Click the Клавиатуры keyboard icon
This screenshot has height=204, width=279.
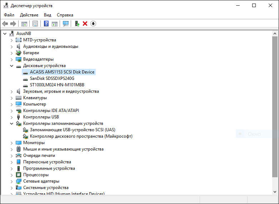(19, 98)
